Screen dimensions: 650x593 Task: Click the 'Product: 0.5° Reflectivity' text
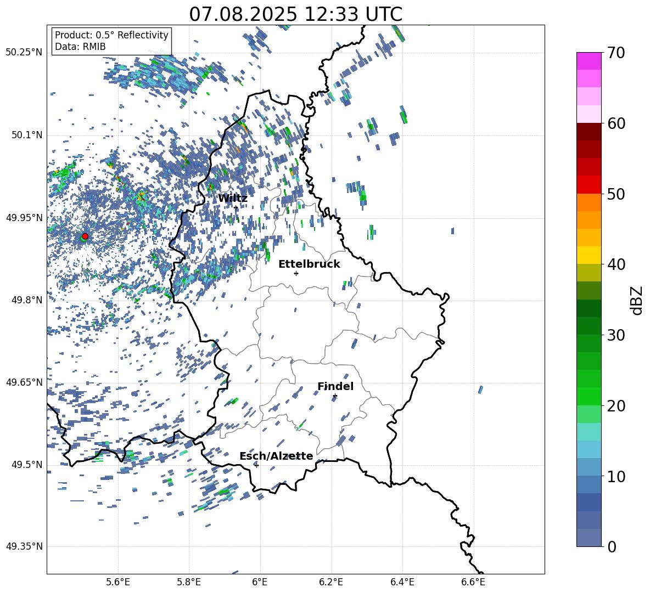[111, 35]
